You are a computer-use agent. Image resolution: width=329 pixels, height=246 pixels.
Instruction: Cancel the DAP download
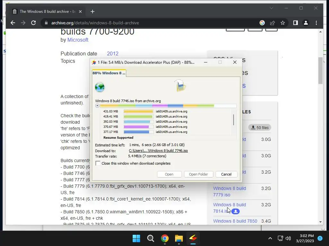coord(226,174)
